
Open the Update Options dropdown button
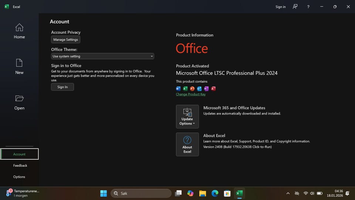187,116
